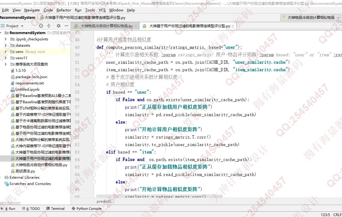Click the locate current file target icon
The image size is (342, 217).
41,26
